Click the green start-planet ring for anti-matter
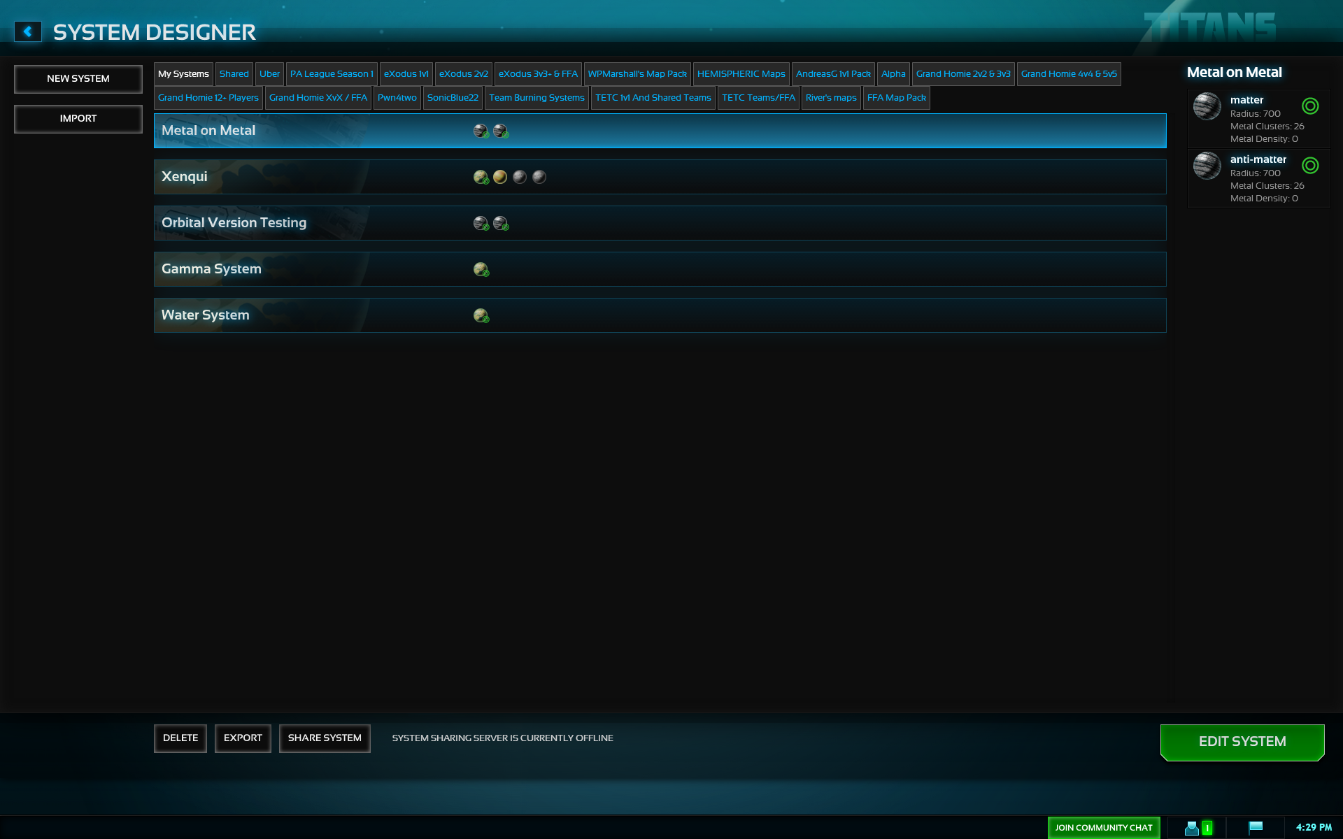 1310,166
